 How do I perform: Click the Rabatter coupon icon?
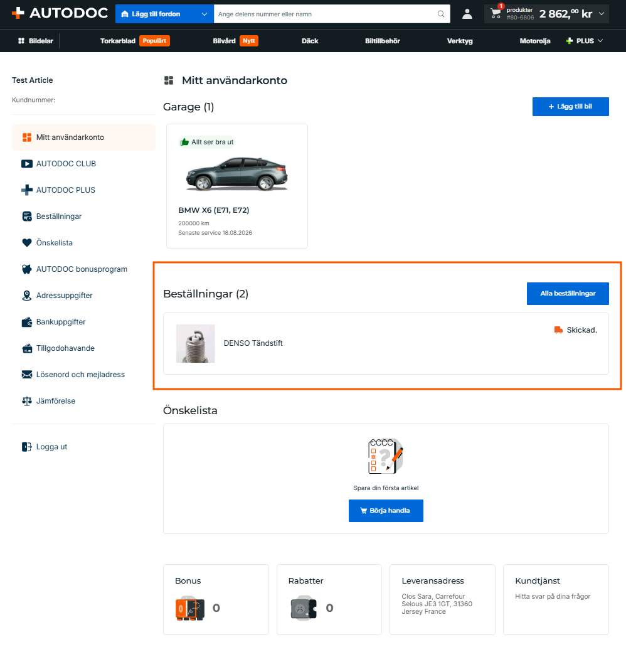[x=304, y=607]
